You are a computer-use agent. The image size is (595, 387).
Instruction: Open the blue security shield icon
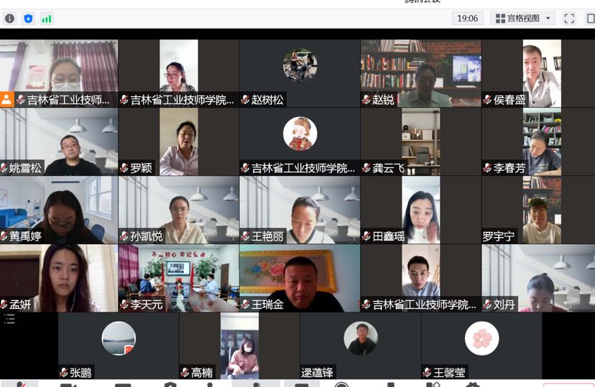coord(28,19)
